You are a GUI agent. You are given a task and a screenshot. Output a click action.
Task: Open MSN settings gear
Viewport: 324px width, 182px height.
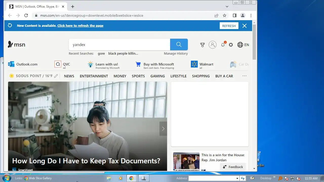(x=231, y=45)
